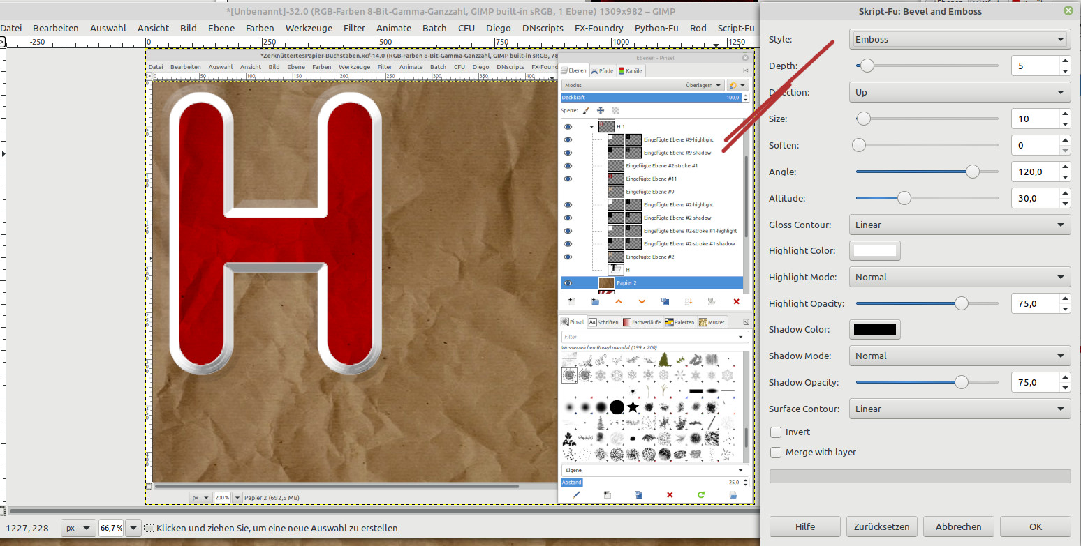Raise layer with orange up arrow
Image resolution: width=1081 pixels, height=546 pixels.
point(618,301)
